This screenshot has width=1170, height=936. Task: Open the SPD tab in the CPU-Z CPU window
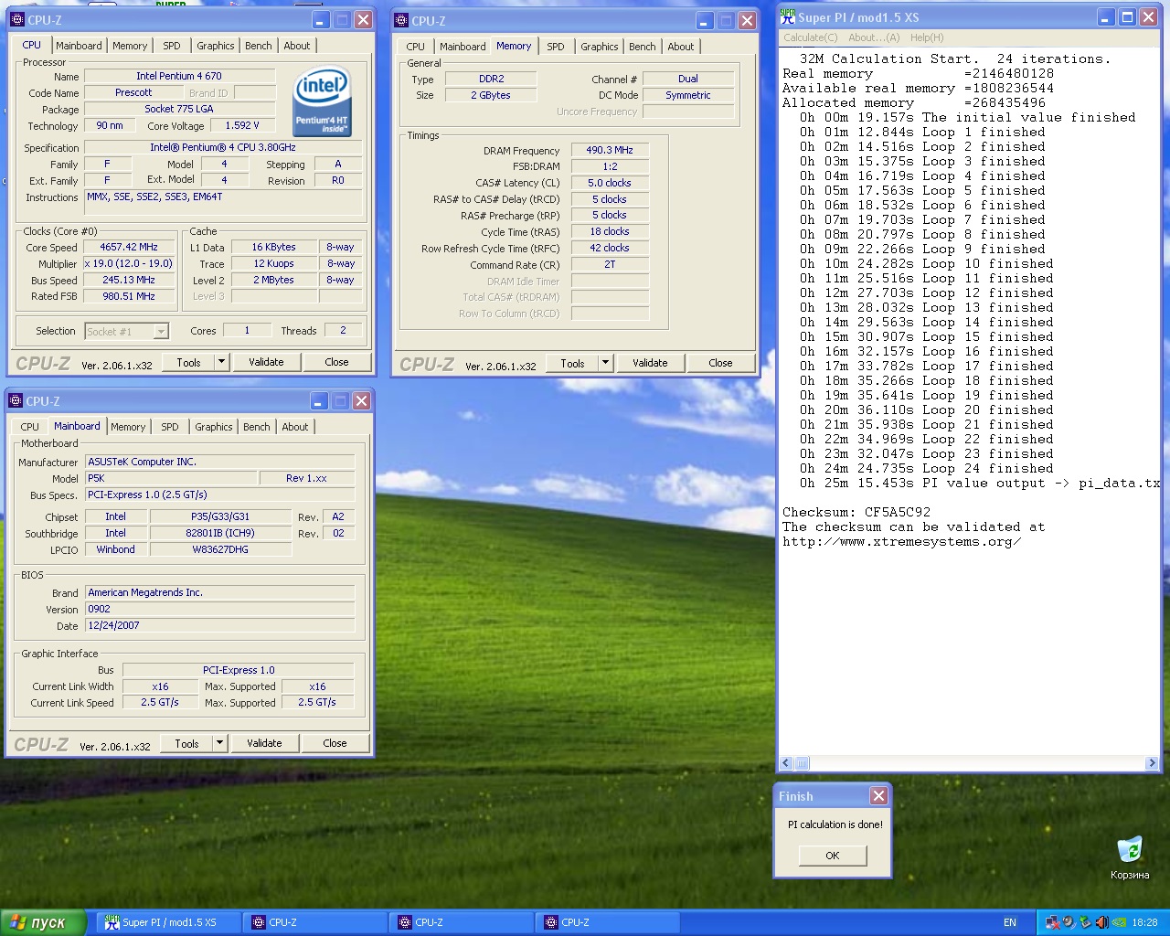coord(172,46)
